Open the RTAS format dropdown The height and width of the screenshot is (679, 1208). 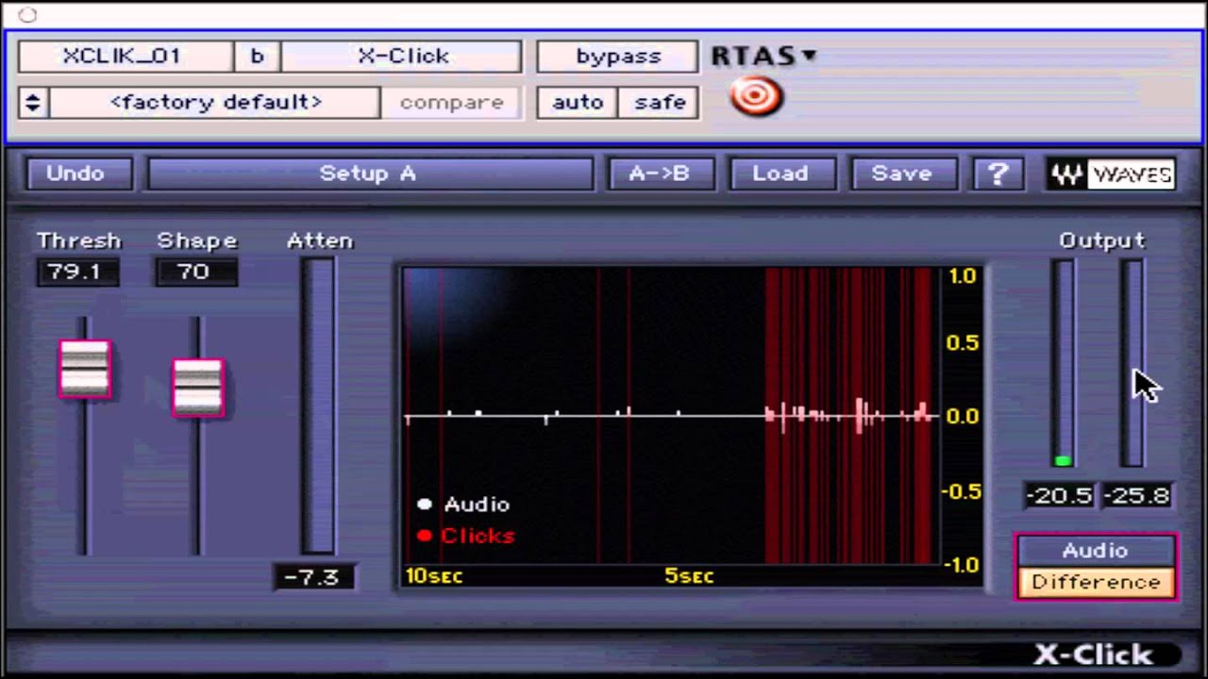pyautogui.click(x=763, y=56)
